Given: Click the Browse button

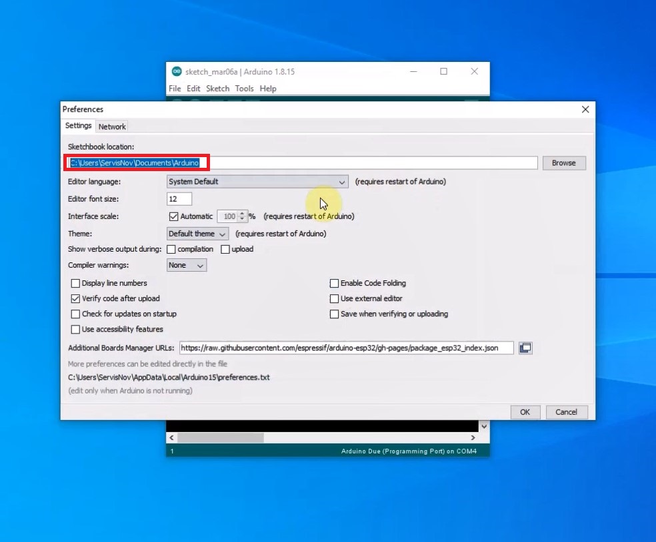Looking at the screenshot, I should click(563, 163).
